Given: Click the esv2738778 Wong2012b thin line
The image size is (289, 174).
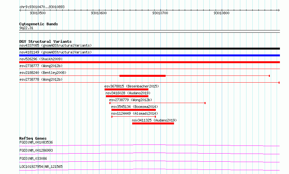Looking at the screenshot, I should [149, 83].
